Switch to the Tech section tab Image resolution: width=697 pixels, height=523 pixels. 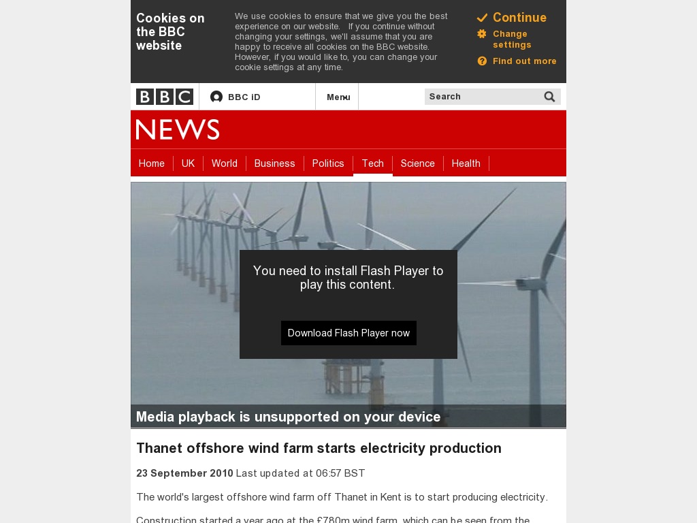[x=373, y=163]
